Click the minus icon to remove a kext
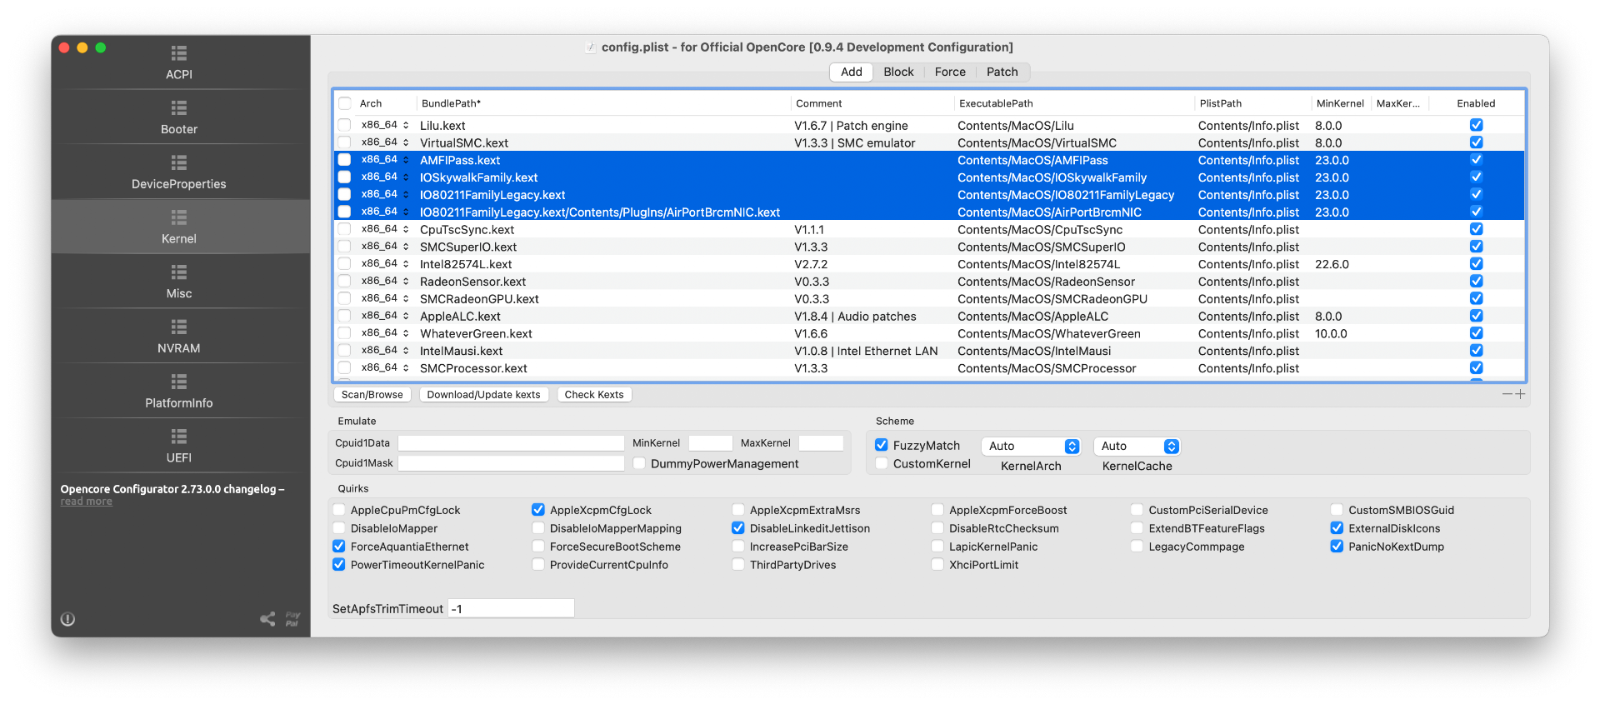 pyautogui.click(x=1507, y=394)
